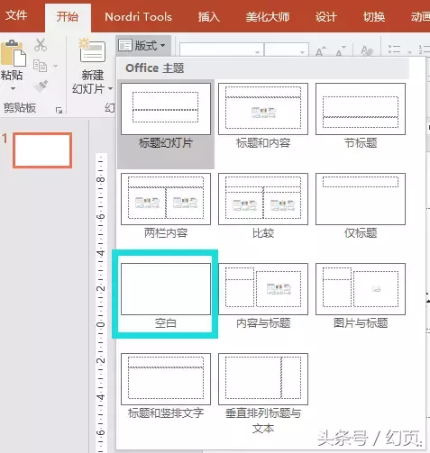Open the font name combo box
The image size is (430, 453).
(x=222, y=50)
